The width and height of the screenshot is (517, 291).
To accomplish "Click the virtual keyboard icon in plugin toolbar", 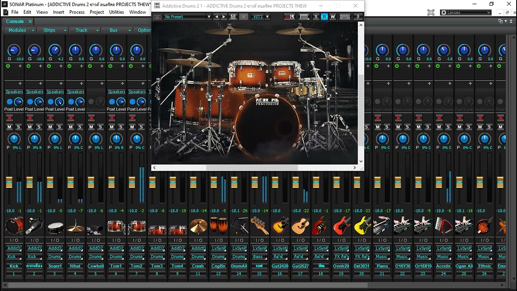I will 345,17.
